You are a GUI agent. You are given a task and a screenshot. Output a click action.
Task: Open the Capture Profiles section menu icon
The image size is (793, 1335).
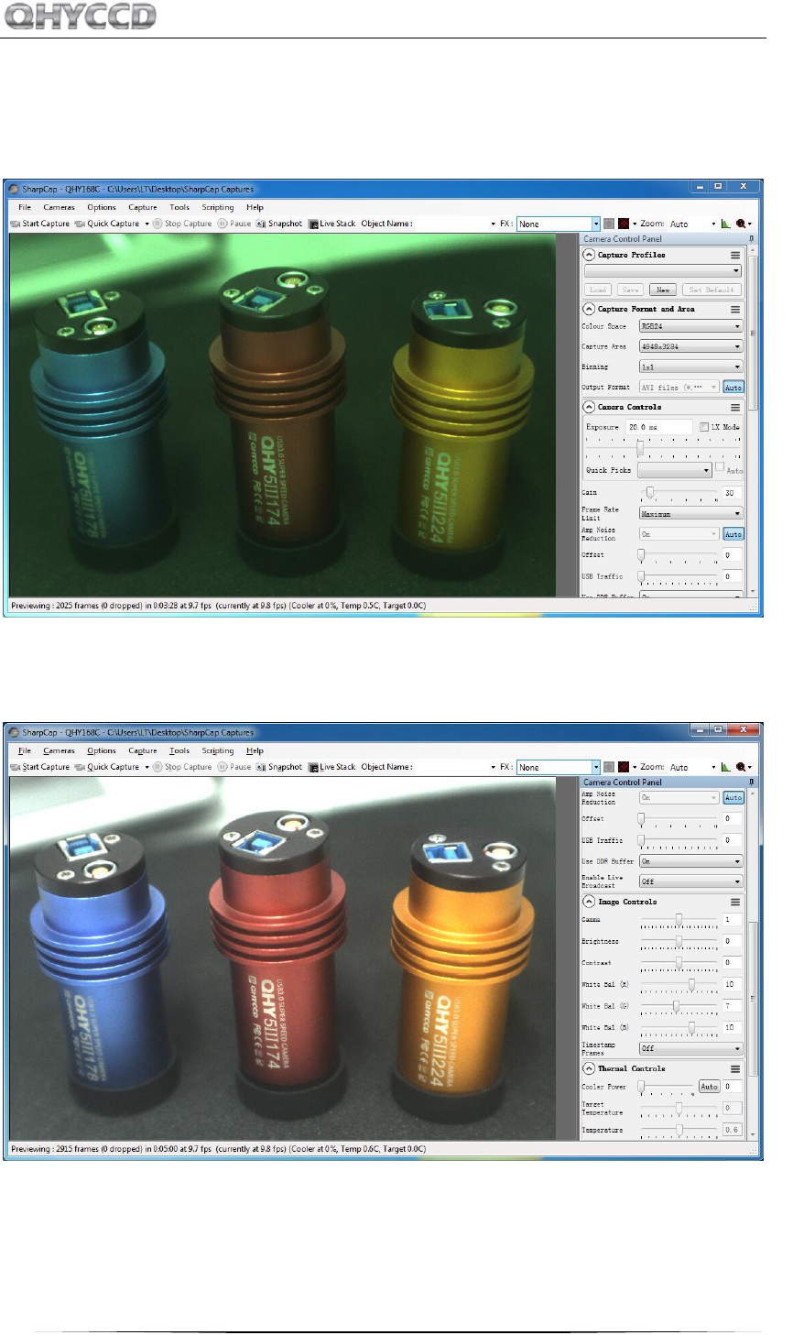[x=735, y=256]
